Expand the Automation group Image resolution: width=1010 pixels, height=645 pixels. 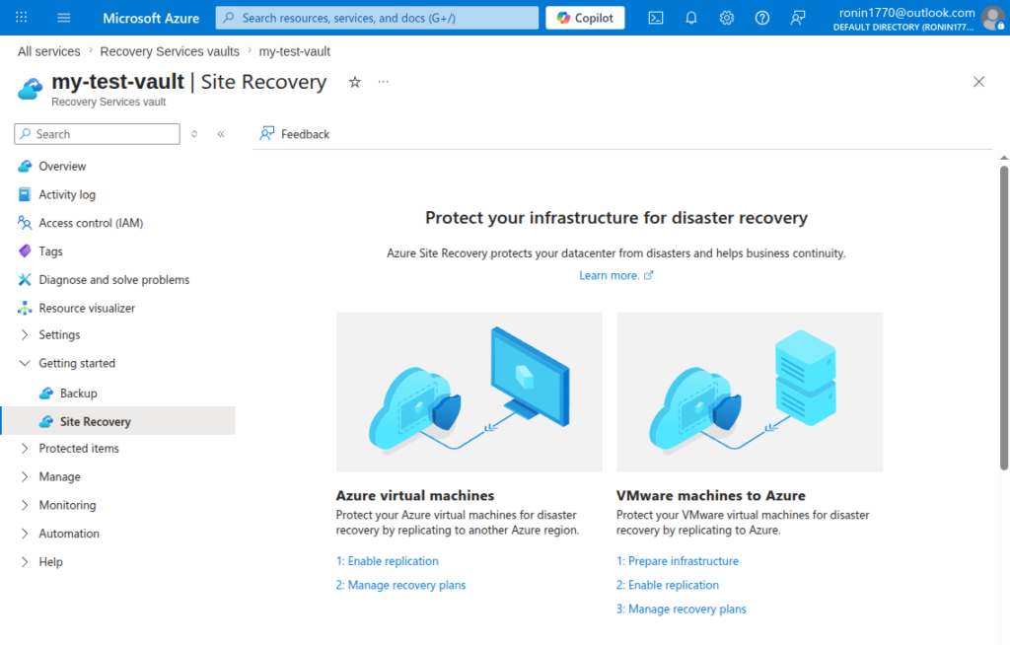click(x=25, y=534)
